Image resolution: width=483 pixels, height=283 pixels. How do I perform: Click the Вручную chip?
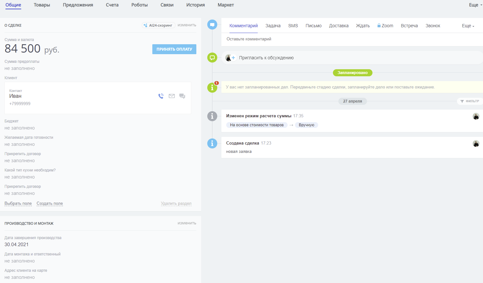coord(307,125)
